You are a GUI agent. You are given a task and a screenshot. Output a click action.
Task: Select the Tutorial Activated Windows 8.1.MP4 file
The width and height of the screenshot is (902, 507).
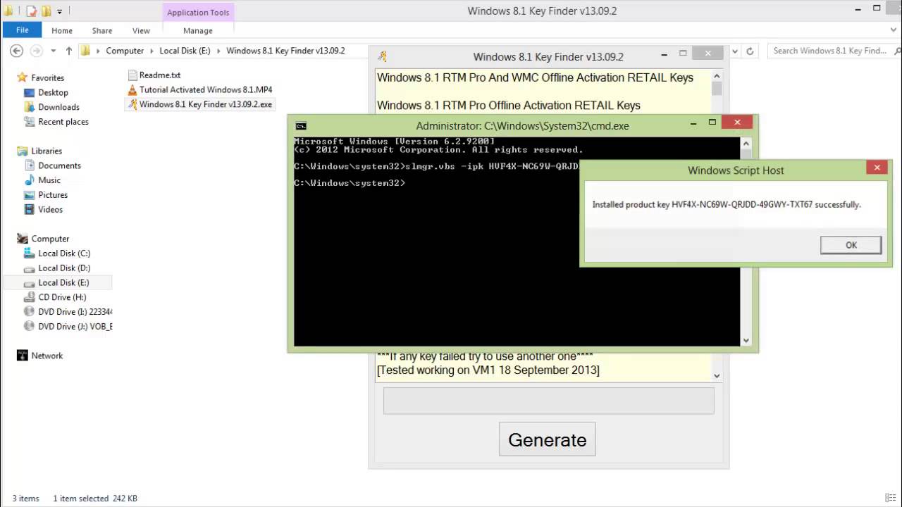[200, 89]
